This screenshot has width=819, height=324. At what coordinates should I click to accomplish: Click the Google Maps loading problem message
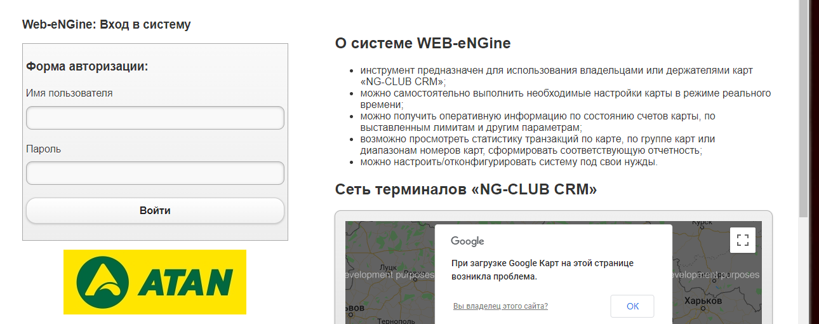(x=542, y=269)
